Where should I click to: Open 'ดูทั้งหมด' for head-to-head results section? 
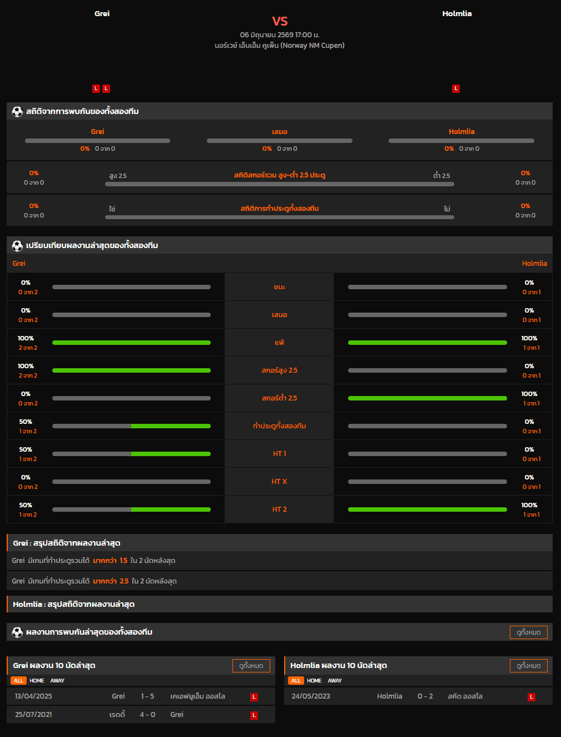point(529,632)
